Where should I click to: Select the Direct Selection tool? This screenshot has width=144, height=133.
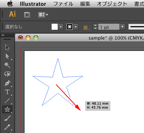(7, 56)
